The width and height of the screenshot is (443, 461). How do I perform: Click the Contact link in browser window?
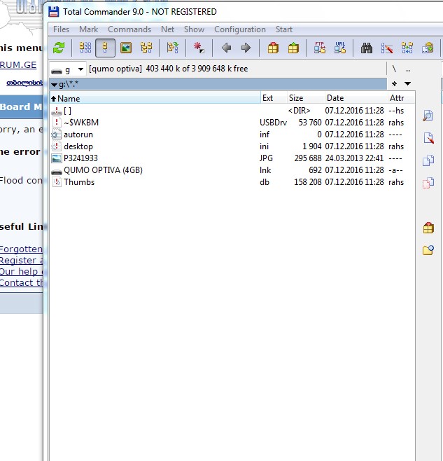[21, 282]
